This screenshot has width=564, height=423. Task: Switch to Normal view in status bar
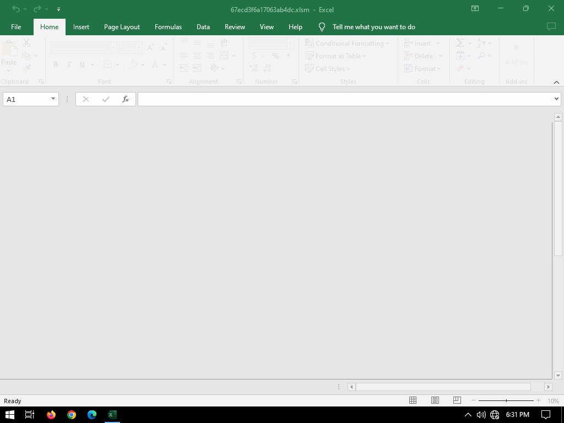413,400
